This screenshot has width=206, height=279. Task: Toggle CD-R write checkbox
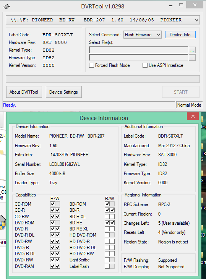[57, 210]
